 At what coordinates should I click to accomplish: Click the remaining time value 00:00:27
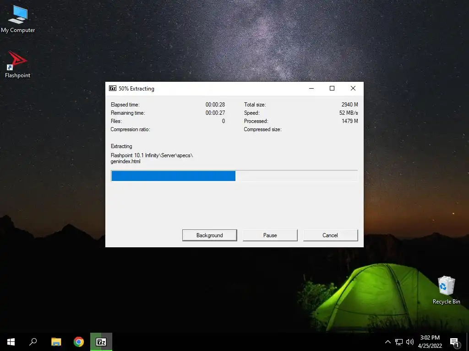coord(215,113)
